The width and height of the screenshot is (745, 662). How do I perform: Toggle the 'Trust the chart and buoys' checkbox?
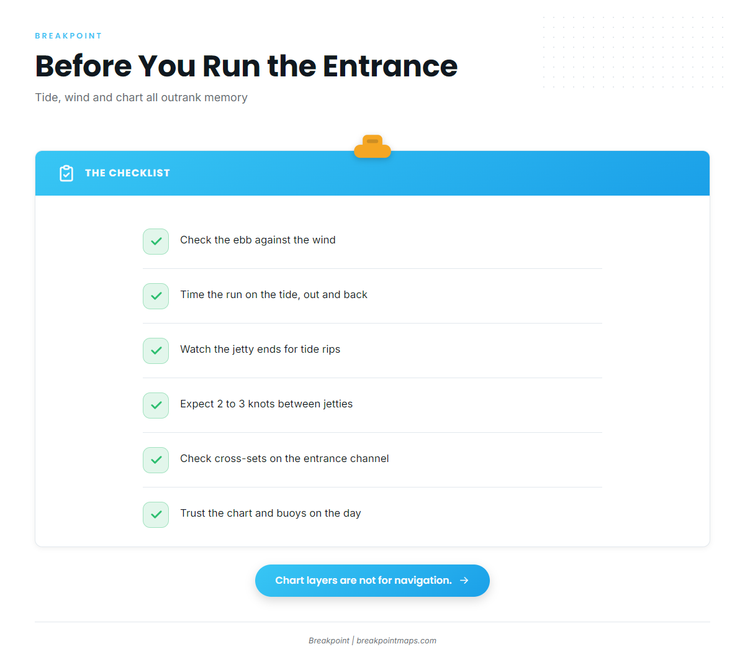156,515
